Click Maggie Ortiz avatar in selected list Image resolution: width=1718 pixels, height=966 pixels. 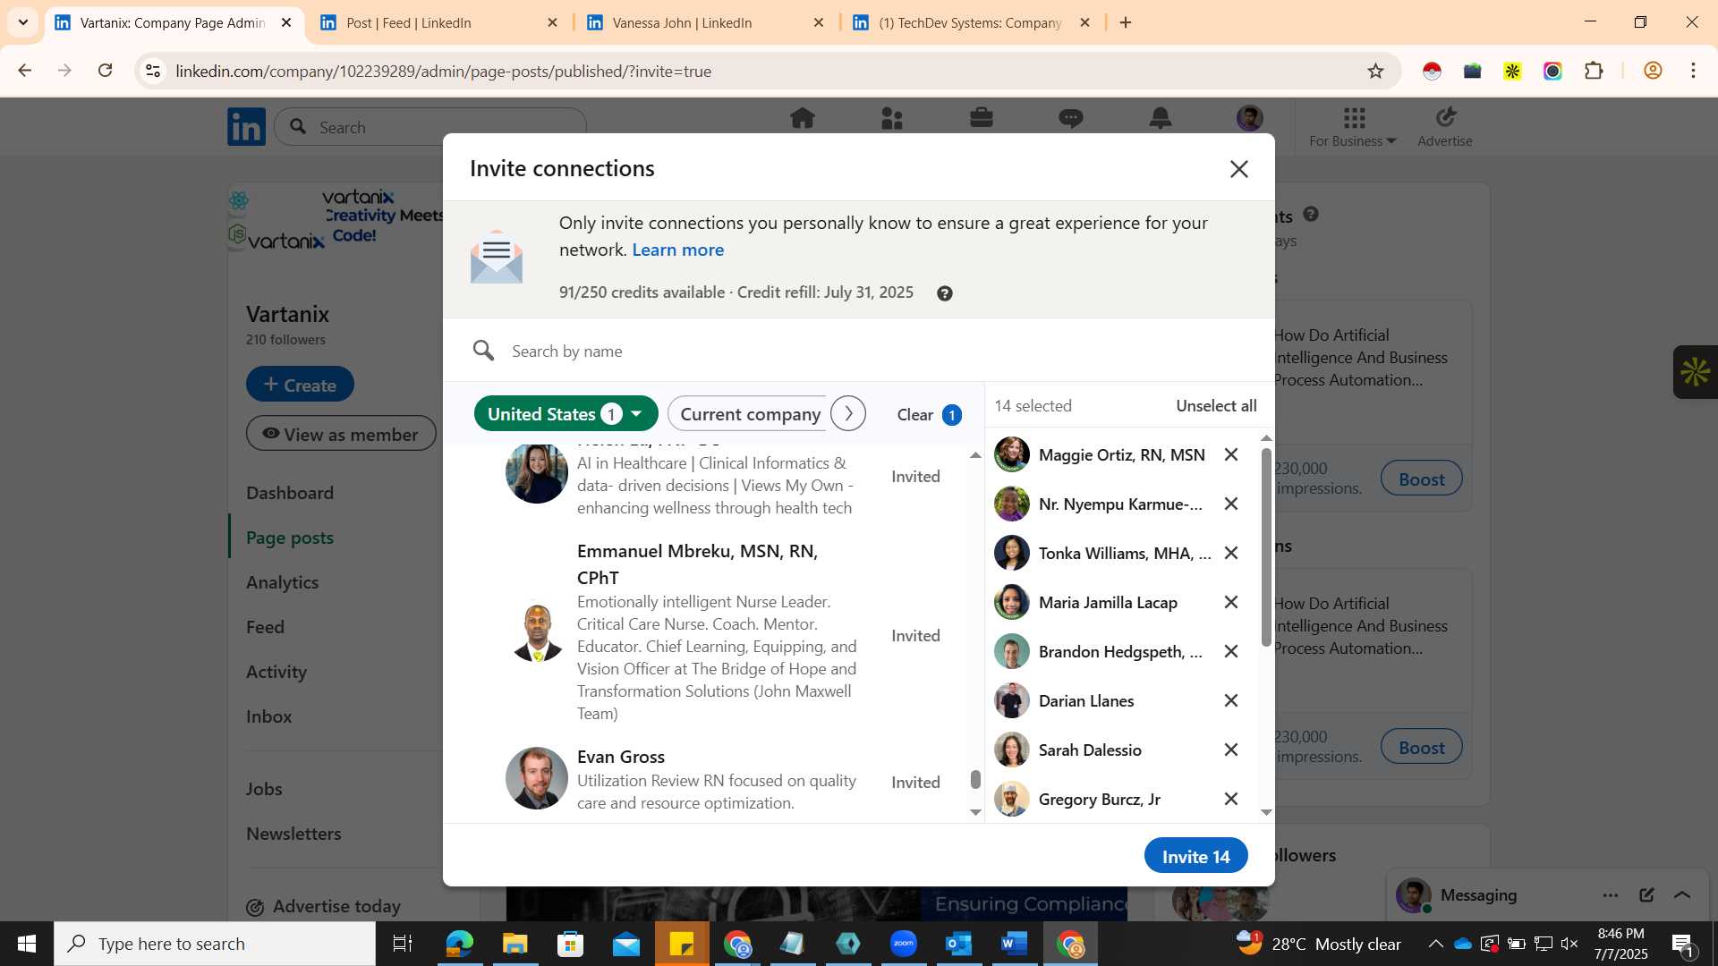pos(1011,454)
